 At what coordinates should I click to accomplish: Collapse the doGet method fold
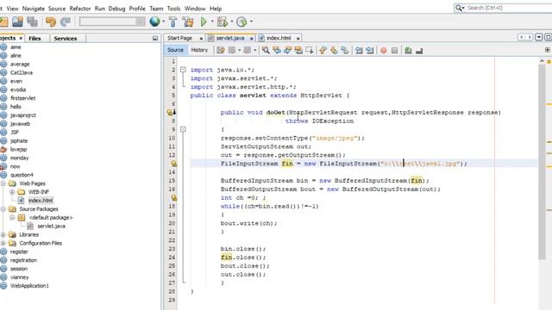pyautogui.click(x=183, y=129)
